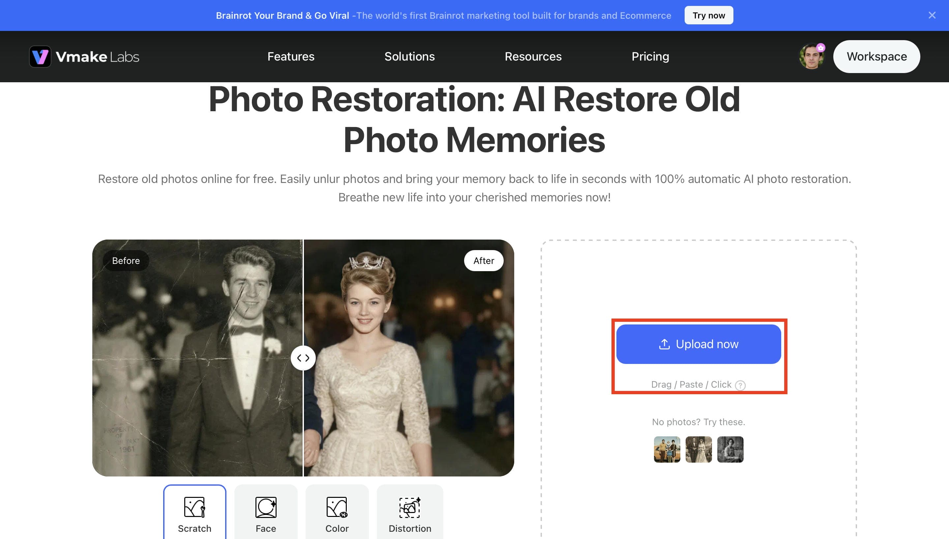The height and width of the screenshot is (539, 949).
Task: Try the color family sample photo
Action: (x=667, y=449)
